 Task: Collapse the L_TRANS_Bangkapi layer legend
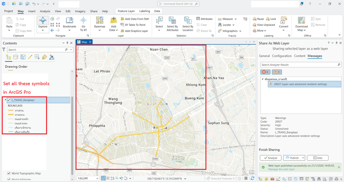(x=5, y=100)
